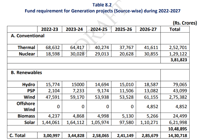Select Solar value '97,580'
The height and width of the screenshot is (140, 199).
click(x=127, y=122)
